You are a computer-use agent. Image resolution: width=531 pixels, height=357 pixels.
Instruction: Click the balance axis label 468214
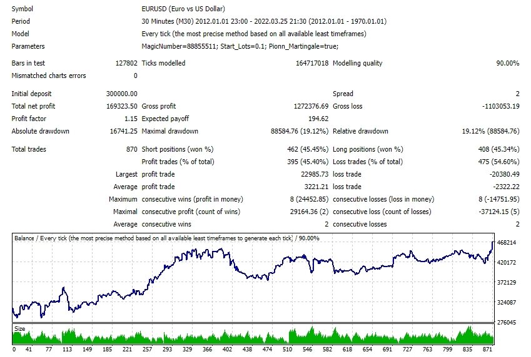click(507, 243)
